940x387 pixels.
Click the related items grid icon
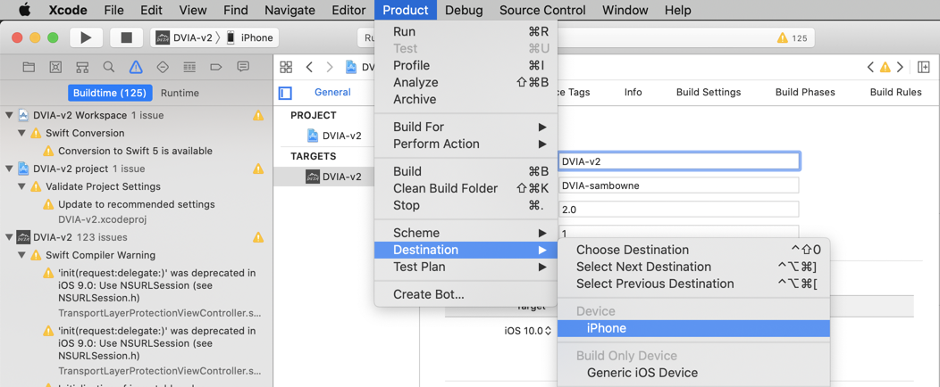point(286,67)
